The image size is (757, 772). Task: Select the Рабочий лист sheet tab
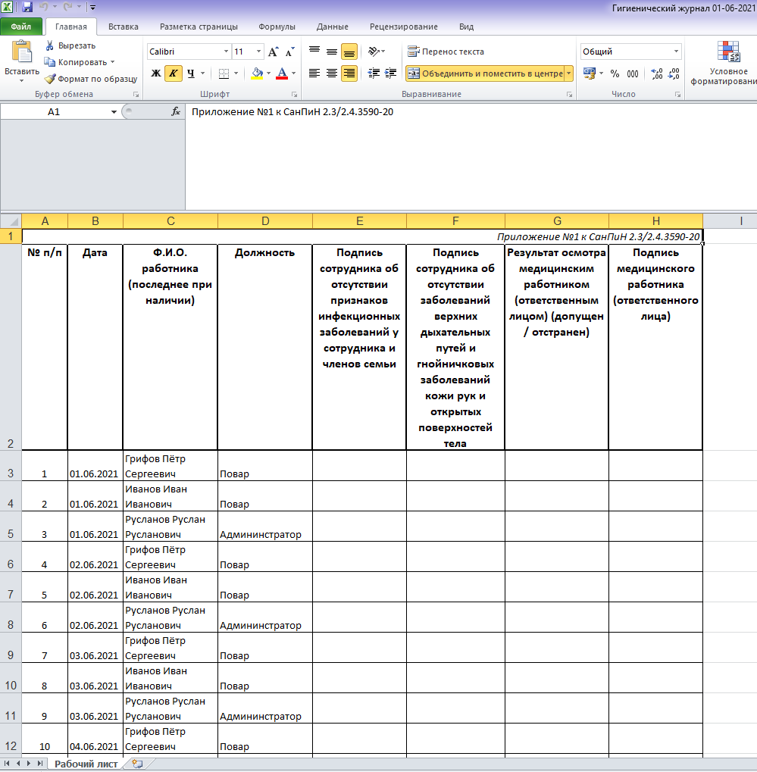point(86,764)
